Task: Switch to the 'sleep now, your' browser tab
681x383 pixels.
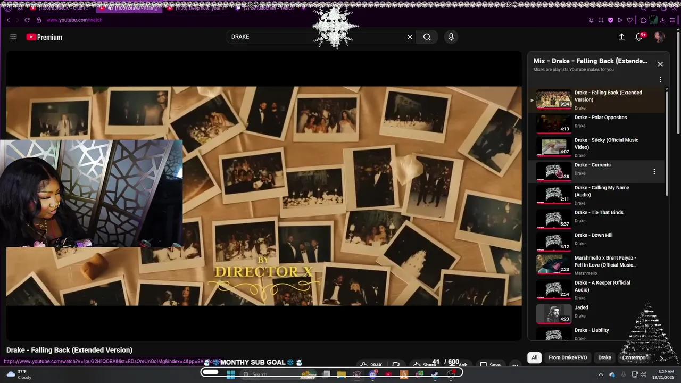Action: tap(197, 8)
